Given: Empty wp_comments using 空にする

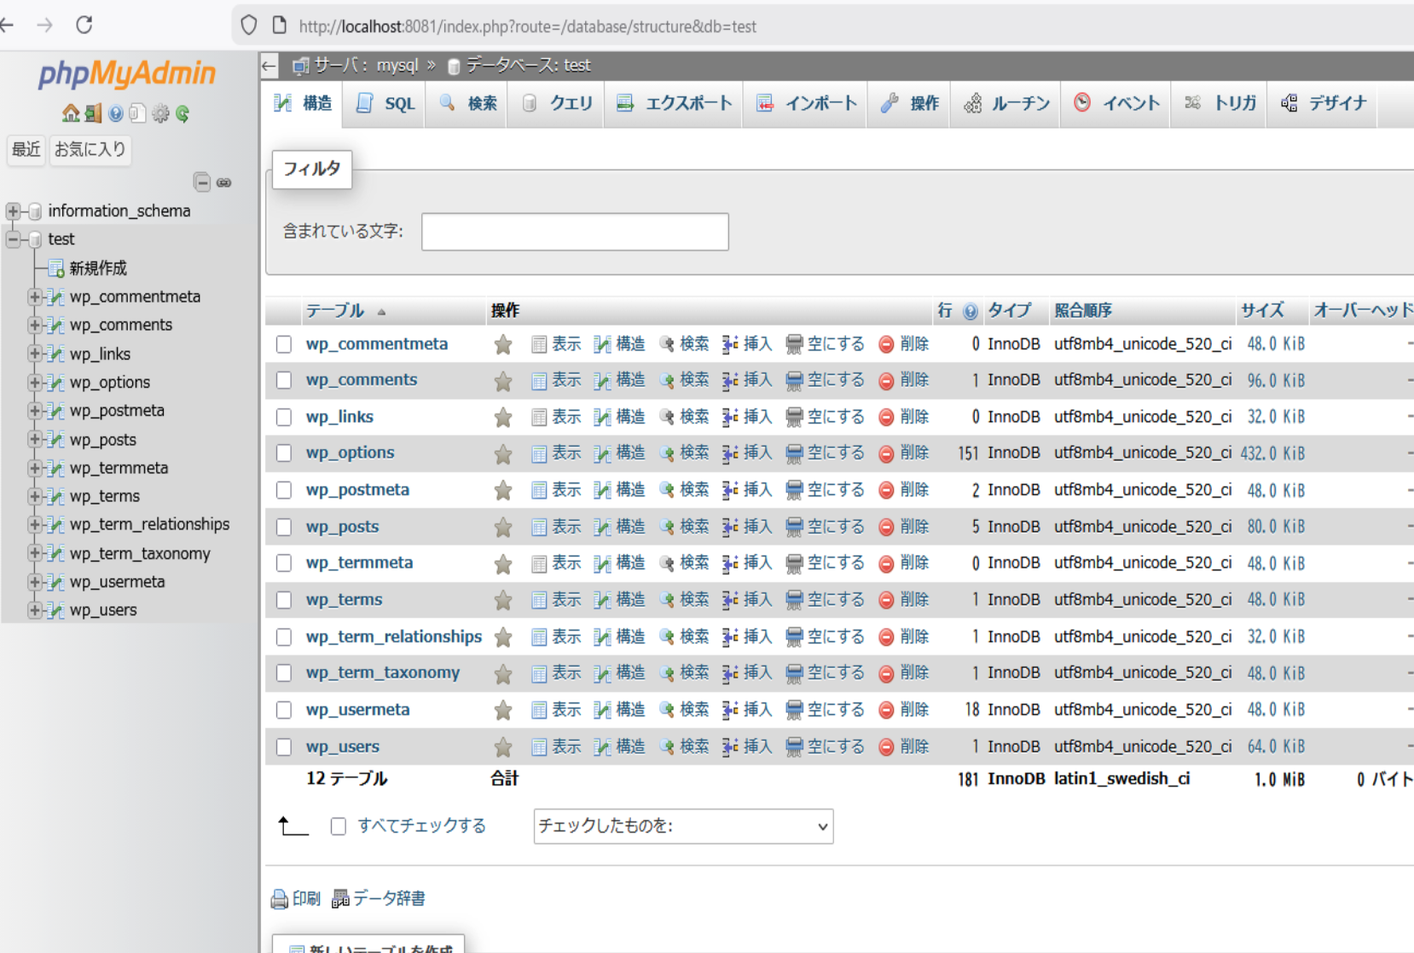Looking at the screenshot, I should (836, 380).
